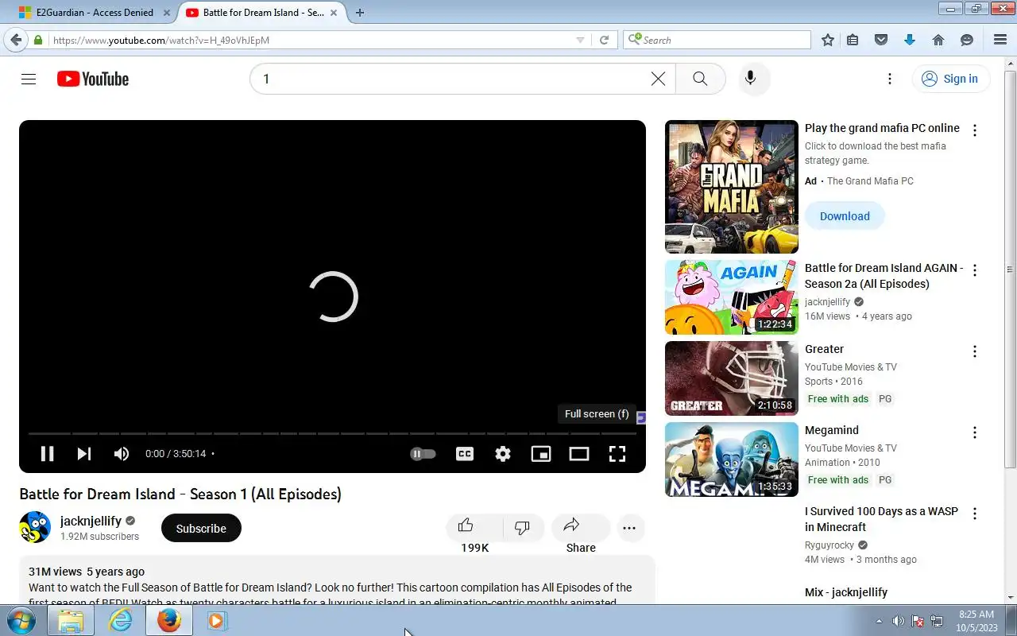Open Firefox downloads arrow
This screenshot has width=1017, height=636.
pos(910,40)
